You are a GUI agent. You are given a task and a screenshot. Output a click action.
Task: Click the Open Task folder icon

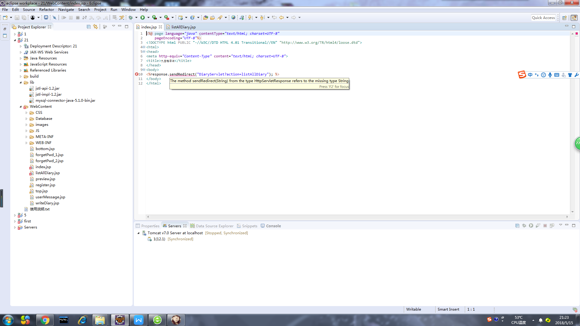pos(213,18)
